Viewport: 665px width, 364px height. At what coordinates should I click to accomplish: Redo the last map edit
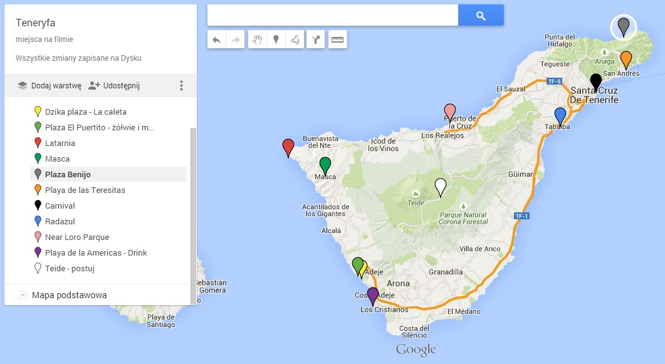pyautogui.click(x=236, y=39)
